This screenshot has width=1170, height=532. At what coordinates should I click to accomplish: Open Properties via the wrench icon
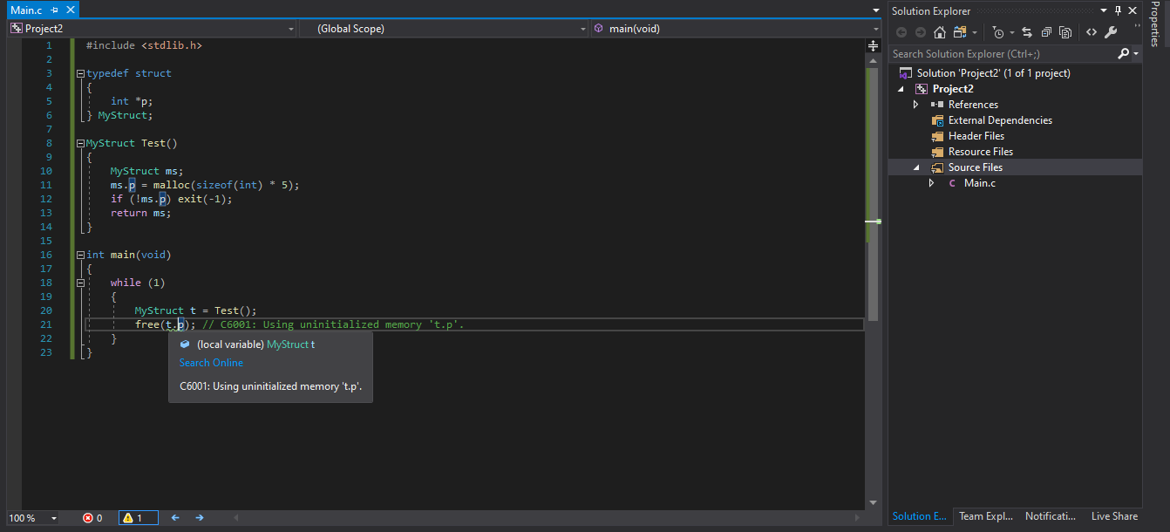1110,32
